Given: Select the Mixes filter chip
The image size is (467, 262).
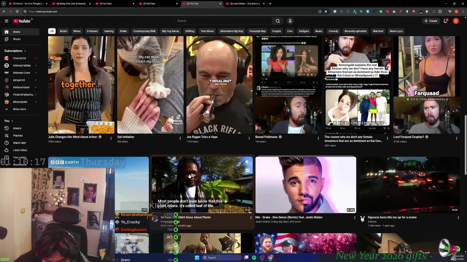Looking at the screenshot, I should tap(77, 31).
